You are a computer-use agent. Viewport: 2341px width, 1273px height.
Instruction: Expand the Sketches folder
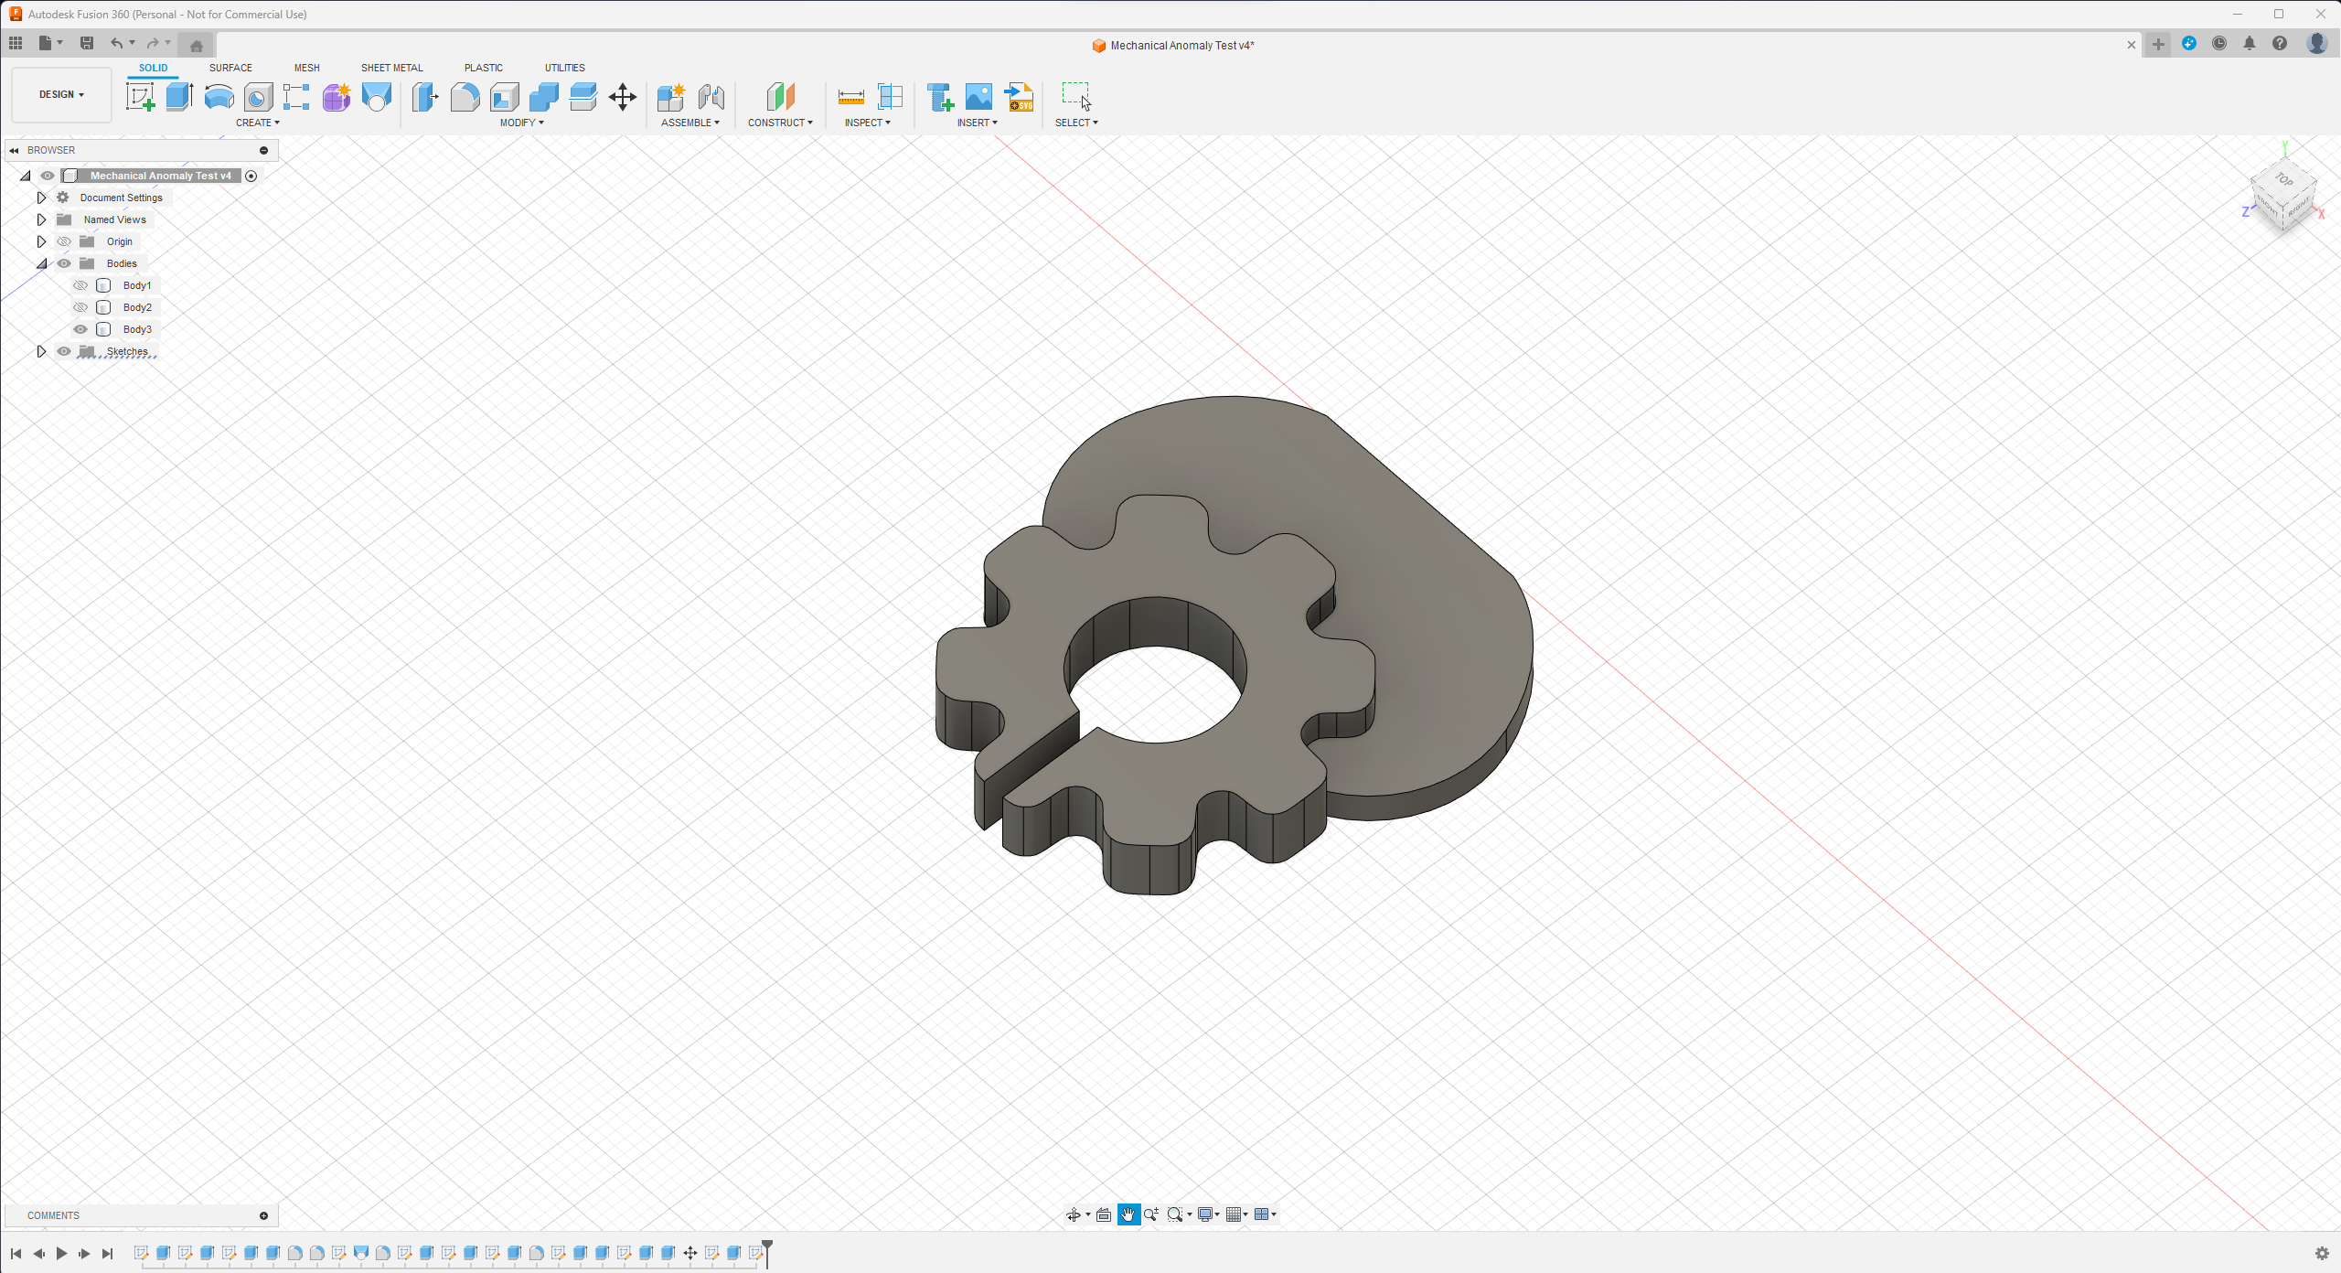point(39,349)
